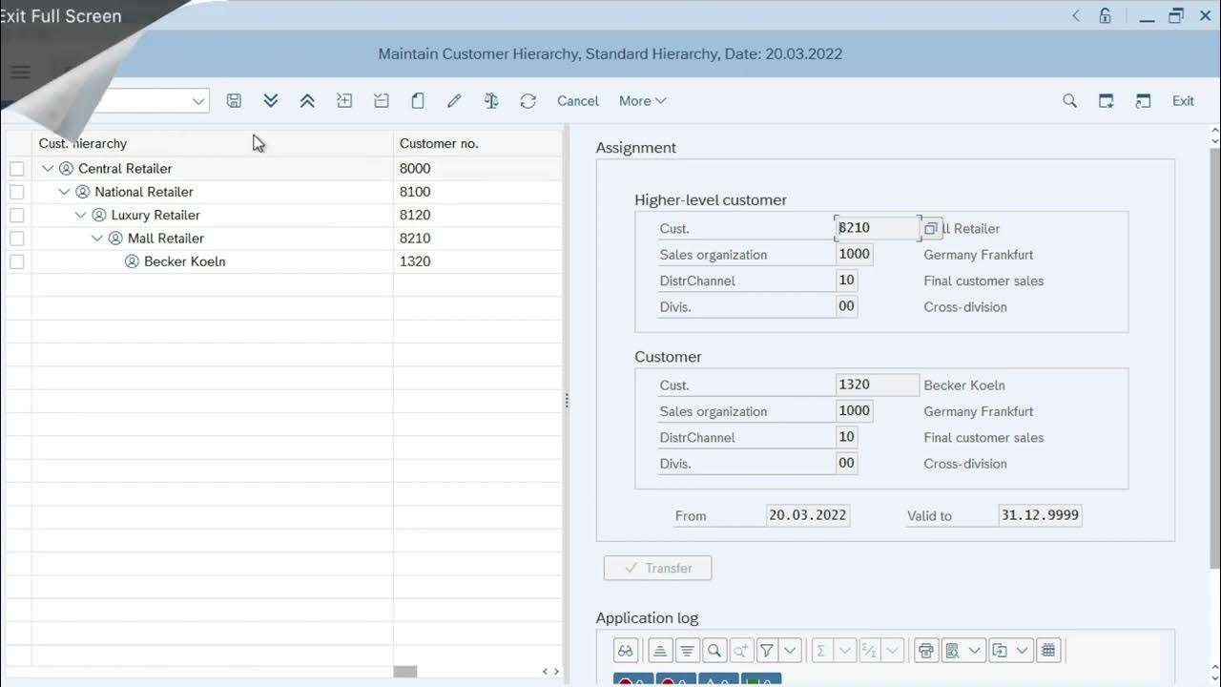Tick the checkbox for Becker Koeln row
This screenshot has height=687, width=1221.
[17, 261]
